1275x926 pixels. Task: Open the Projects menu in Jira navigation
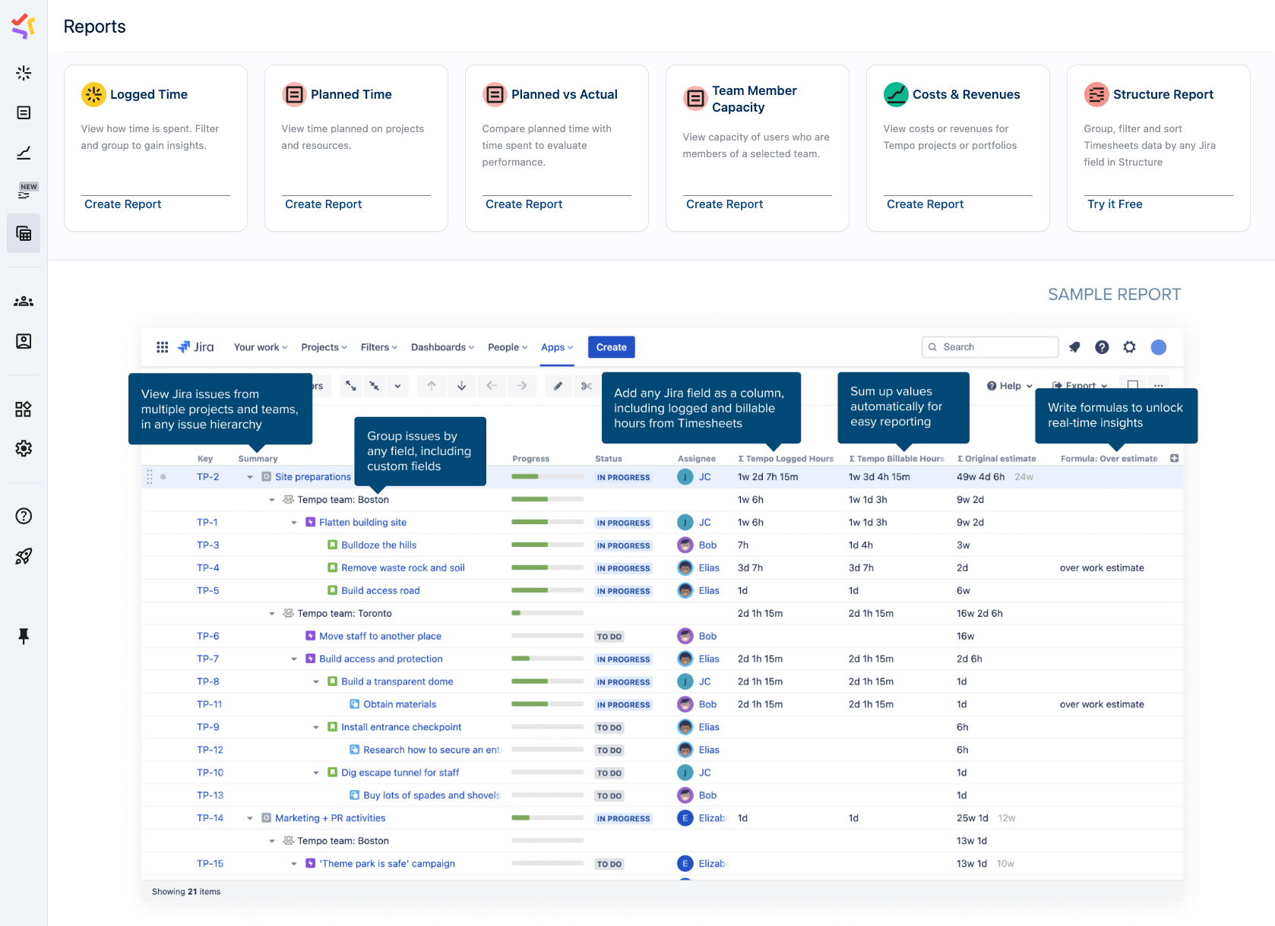324,347
